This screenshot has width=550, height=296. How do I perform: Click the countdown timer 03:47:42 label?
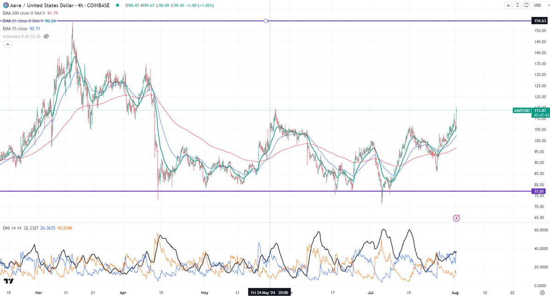pos(542,115)
